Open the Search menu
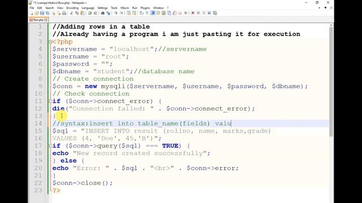 tap(49, 8)
